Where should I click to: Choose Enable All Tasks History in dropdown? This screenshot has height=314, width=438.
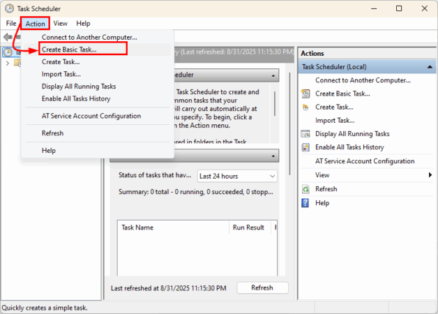(97, 98)
